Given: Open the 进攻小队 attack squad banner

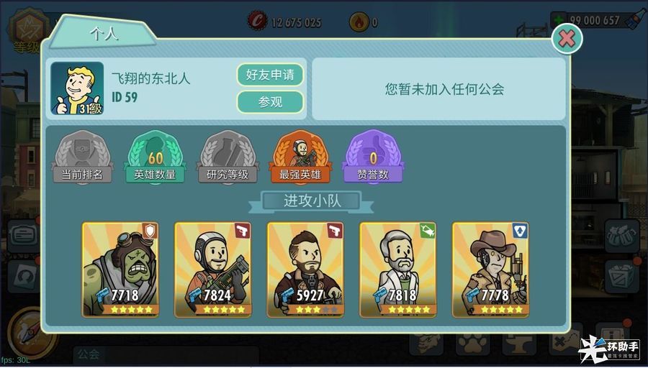Looking at the screenshot, I should (312, 202).
